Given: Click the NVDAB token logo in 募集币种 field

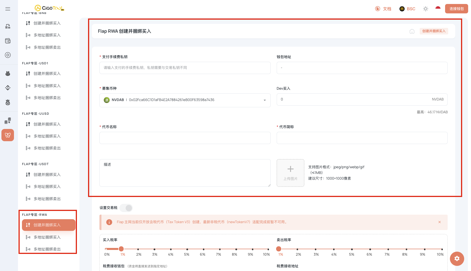Looking at the screenshot, I should point(107,100).
